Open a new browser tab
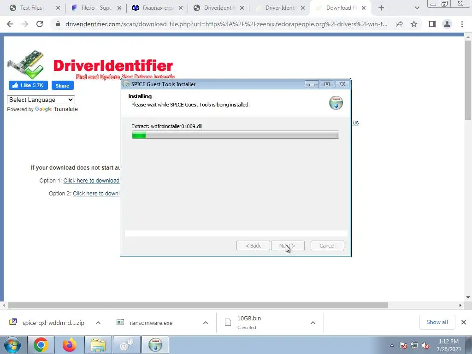The width and height of the screenshot is (472, 354). point(381,8)
